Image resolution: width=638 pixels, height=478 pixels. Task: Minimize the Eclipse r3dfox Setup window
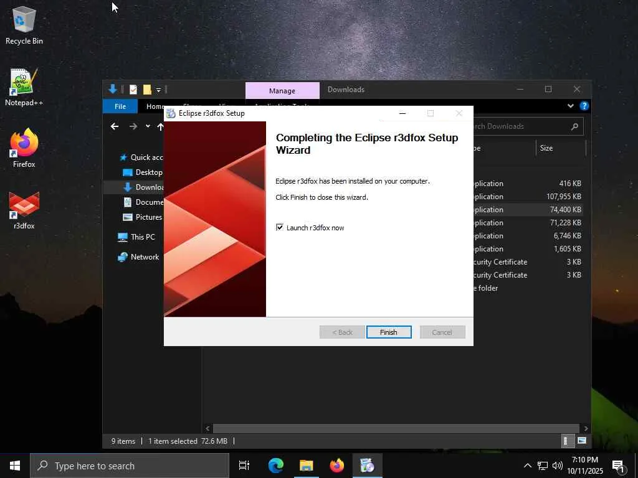(402, 113)
